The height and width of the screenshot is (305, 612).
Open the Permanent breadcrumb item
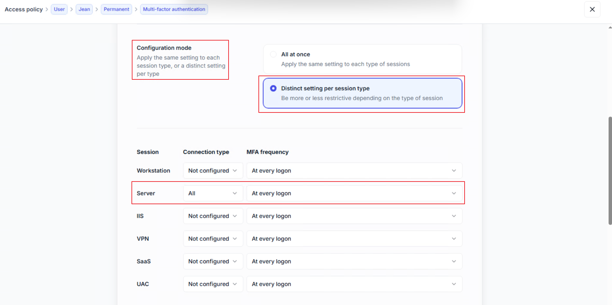coord(116,9)
